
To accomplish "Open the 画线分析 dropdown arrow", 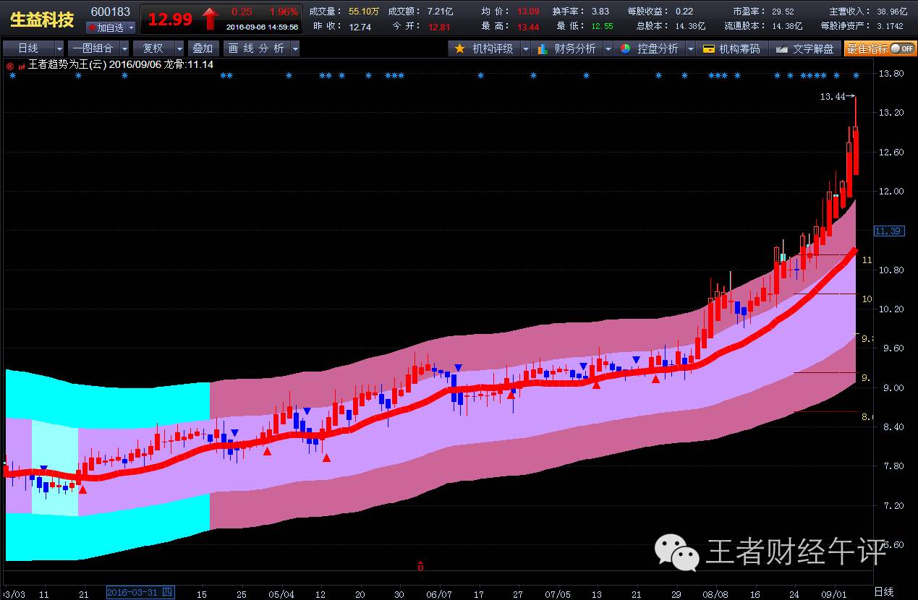I will 294,48.
